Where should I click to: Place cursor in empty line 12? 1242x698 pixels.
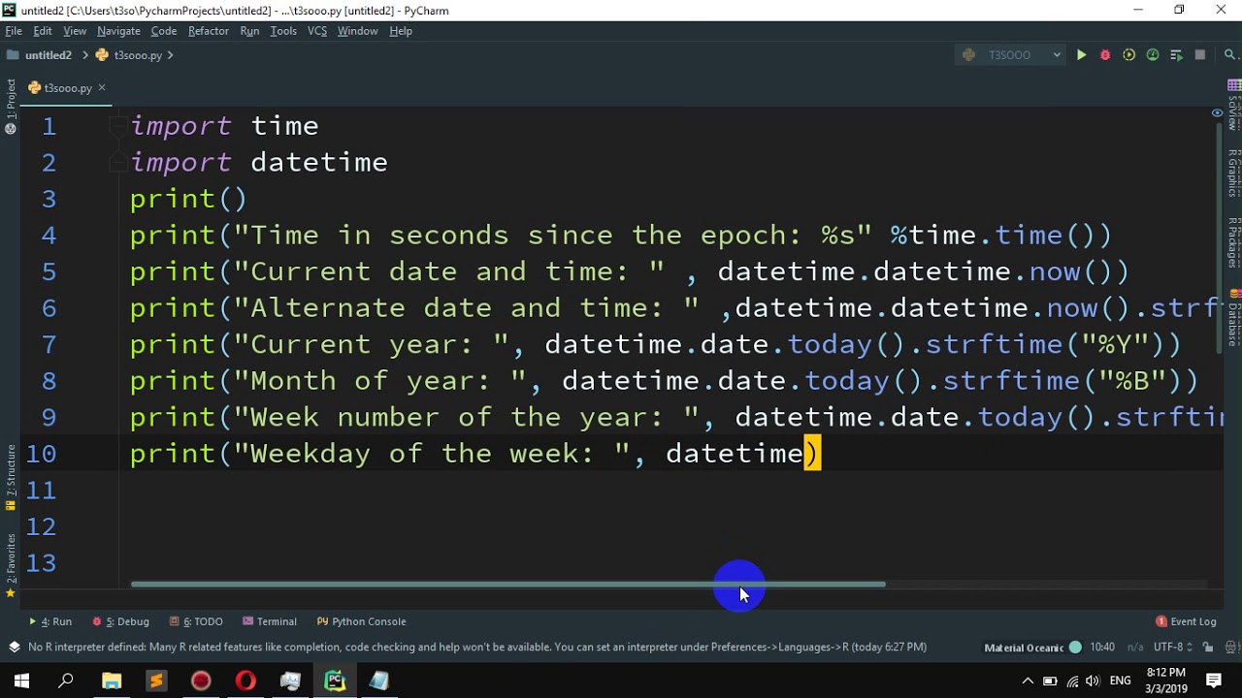pos(670,526)
